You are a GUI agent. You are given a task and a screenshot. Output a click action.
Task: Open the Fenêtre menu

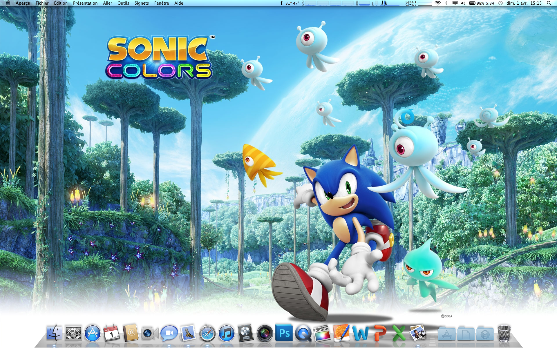tap(162, 3)
